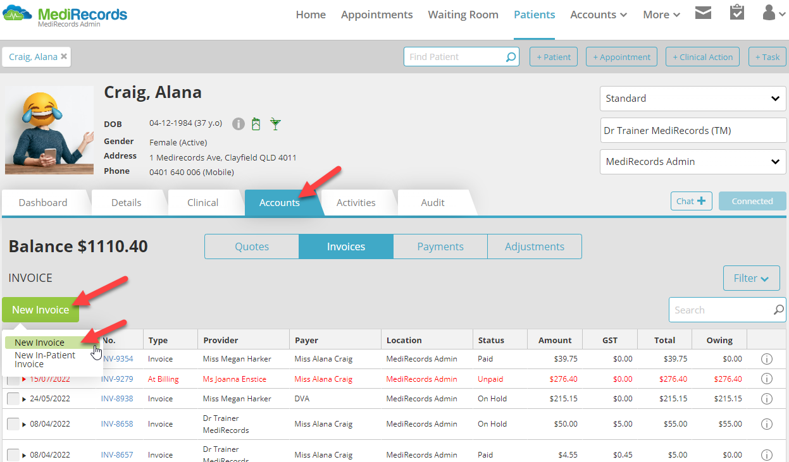This screenshot has height=462, width=789.
Task: Select the Invoices section
Action: pos(346,246)
